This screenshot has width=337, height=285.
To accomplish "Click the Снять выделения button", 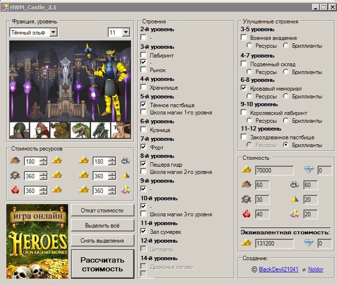I will (x=103, y=241).
